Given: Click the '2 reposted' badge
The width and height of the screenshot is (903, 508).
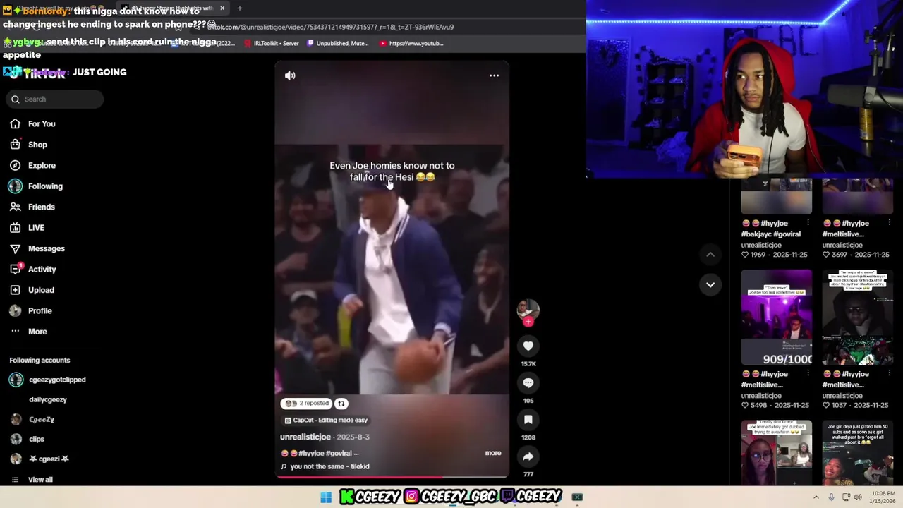Looking at the screenshot, I should point(306,404).
